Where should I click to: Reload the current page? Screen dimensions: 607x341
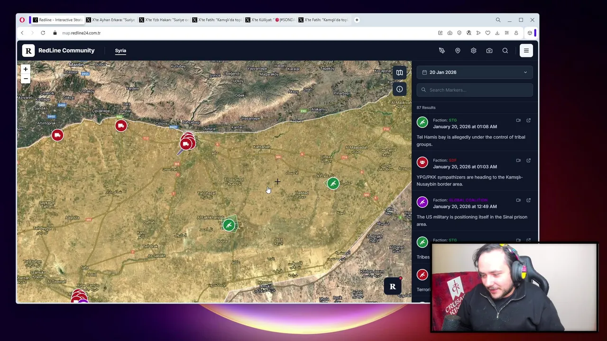pos(43,33)
